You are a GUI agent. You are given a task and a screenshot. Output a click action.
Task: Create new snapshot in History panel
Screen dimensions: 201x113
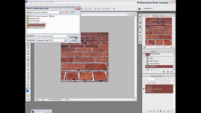(x=168, y=72)
